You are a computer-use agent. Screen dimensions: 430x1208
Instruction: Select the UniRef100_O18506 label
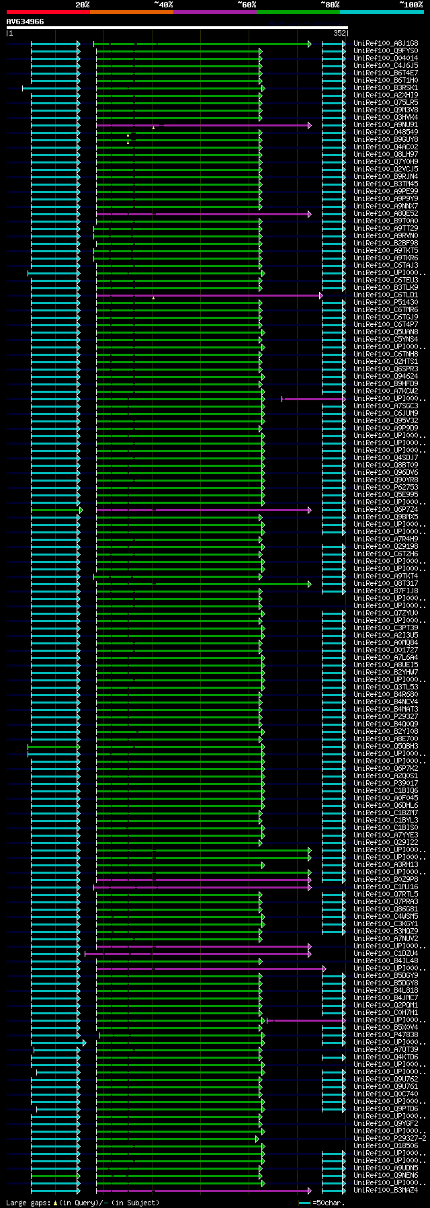386,1146
